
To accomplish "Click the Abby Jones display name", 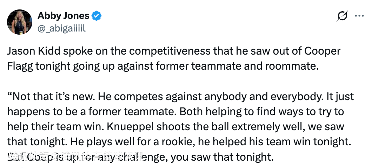I will [63, 16].
